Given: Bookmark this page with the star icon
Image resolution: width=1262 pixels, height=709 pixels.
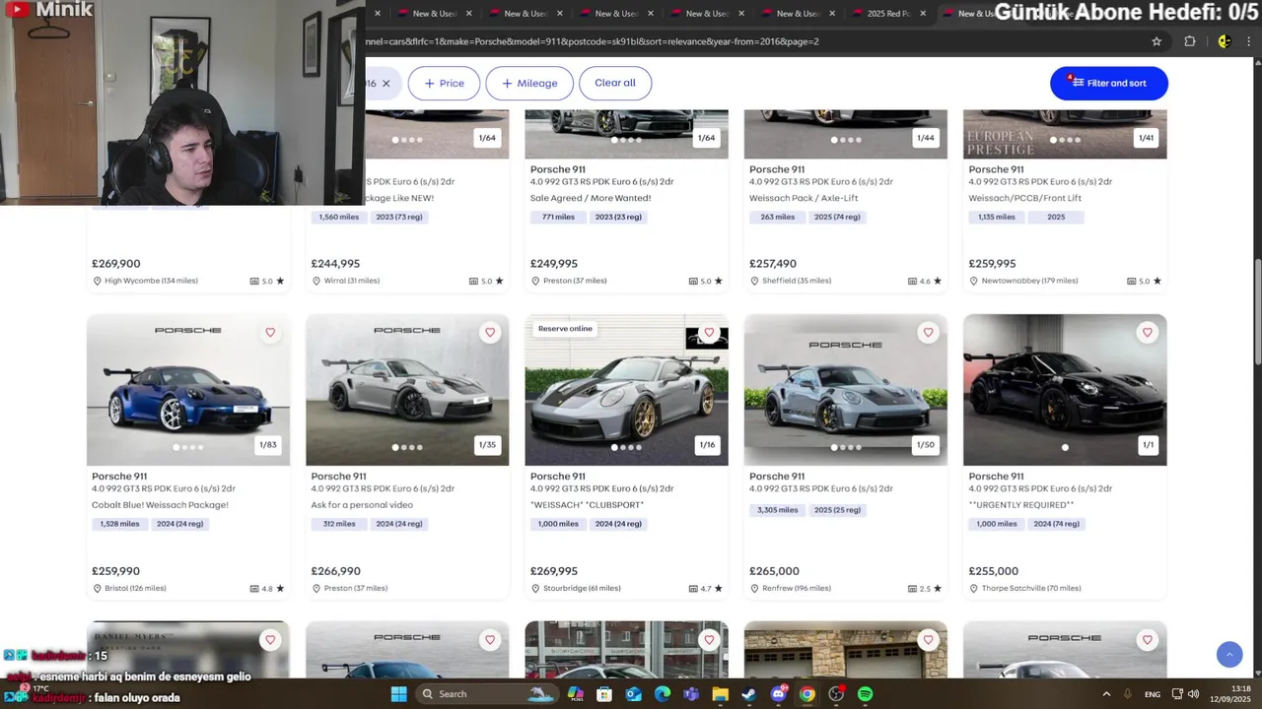Looking at the screenshot, I should click(x=1157, y=41).
